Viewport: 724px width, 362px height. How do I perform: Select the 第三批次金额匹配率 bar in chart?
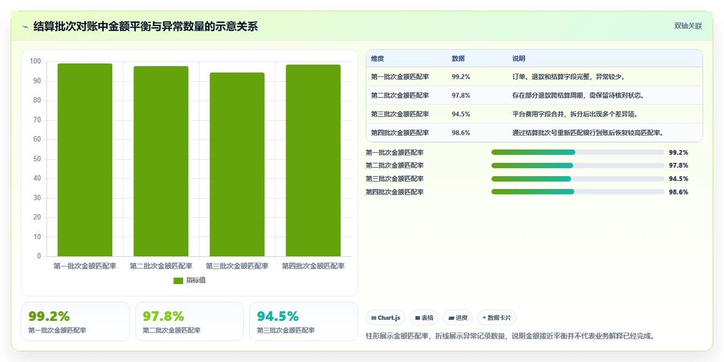click(x=237, y=164)
